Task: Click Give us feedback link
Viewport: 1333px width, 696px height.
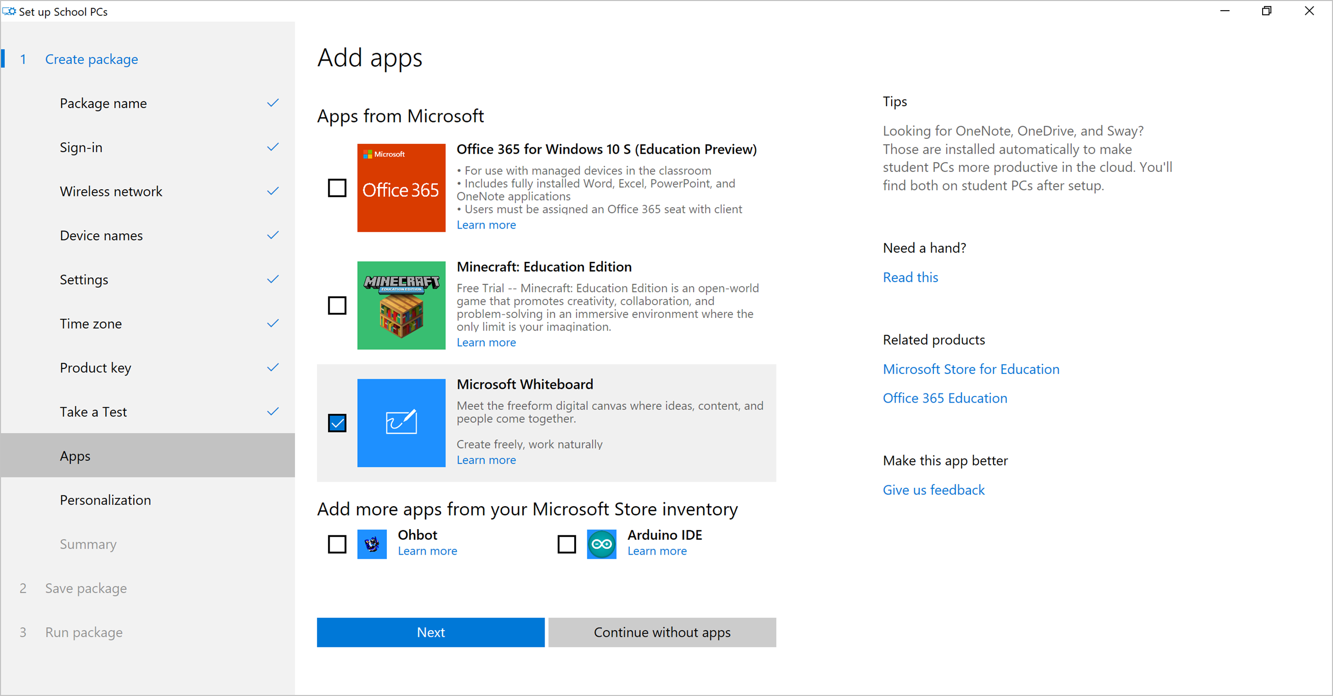Action: tap(933, 489)
